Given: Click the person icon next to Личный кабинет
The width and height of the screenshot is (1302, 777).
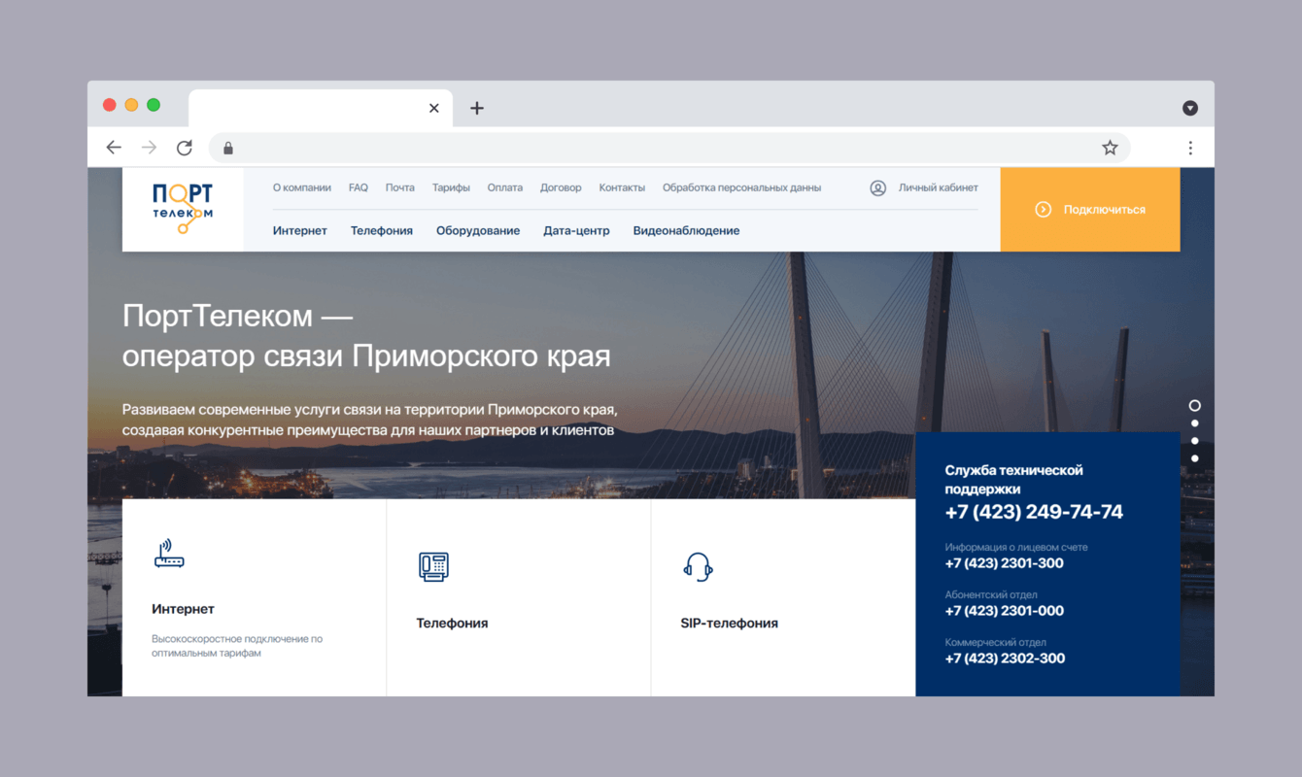Looking at the screenshot, I should [877, 187].
